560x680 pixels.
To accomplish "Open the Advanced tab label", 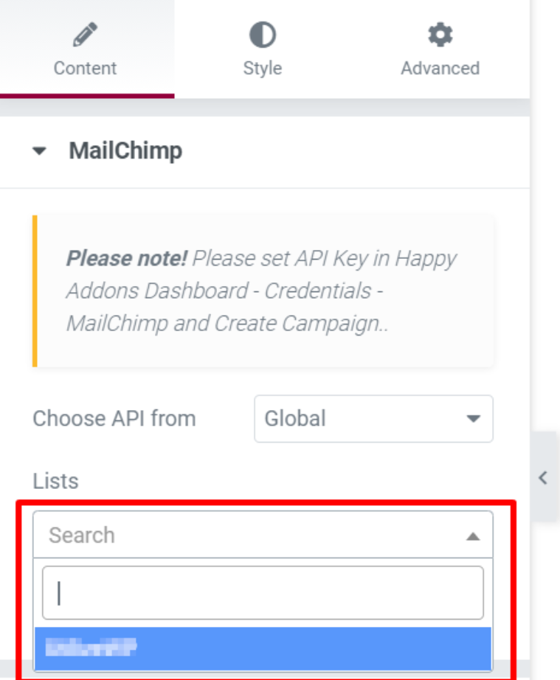I will click(x=440, y=68).
